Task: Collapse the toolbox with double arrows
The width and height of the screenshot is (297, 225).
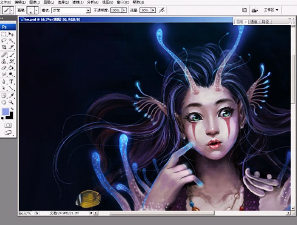Action: 2,18
